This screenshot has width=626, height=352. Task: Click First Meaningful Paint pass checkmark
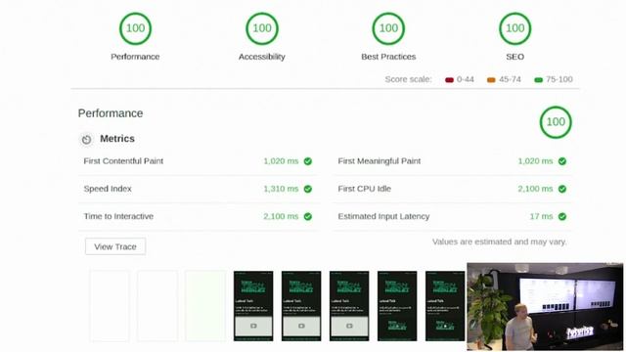point(562,161)
